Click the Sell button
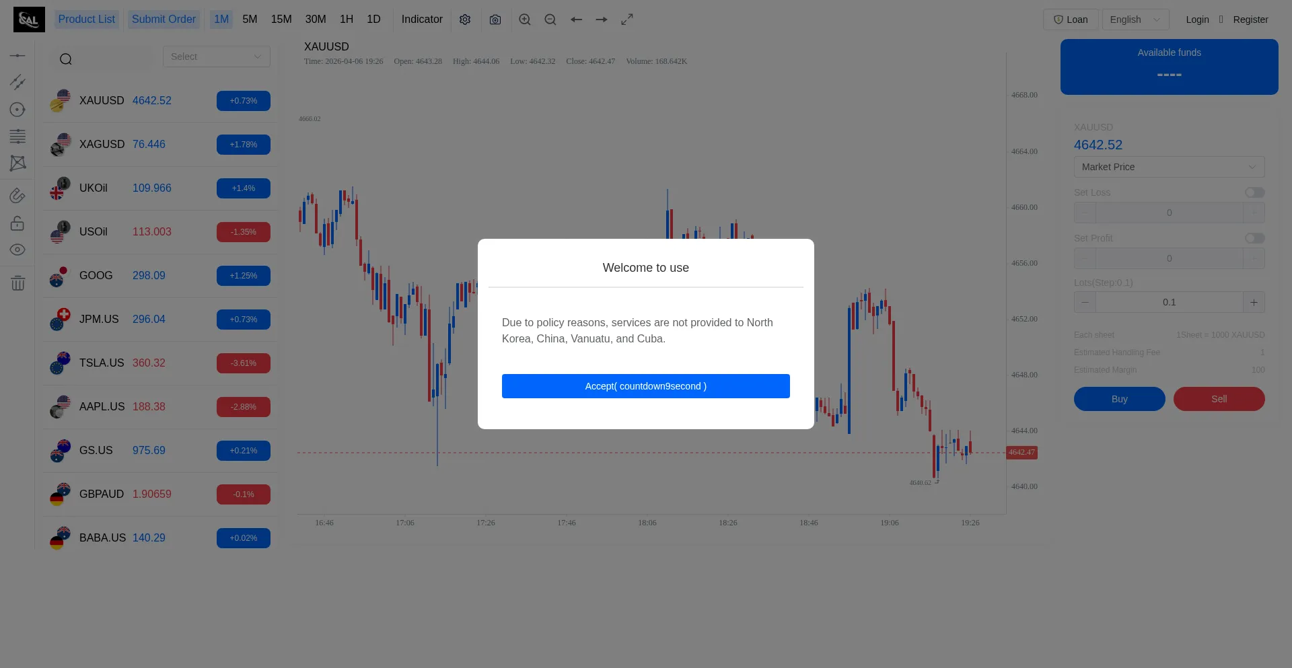The width and height of the screenshot is (1292, 668). coord(1219,399)
